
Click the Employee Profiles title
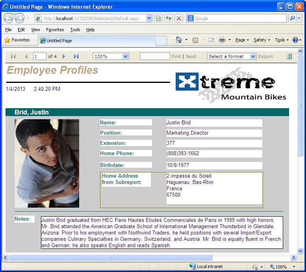(52, 70)
